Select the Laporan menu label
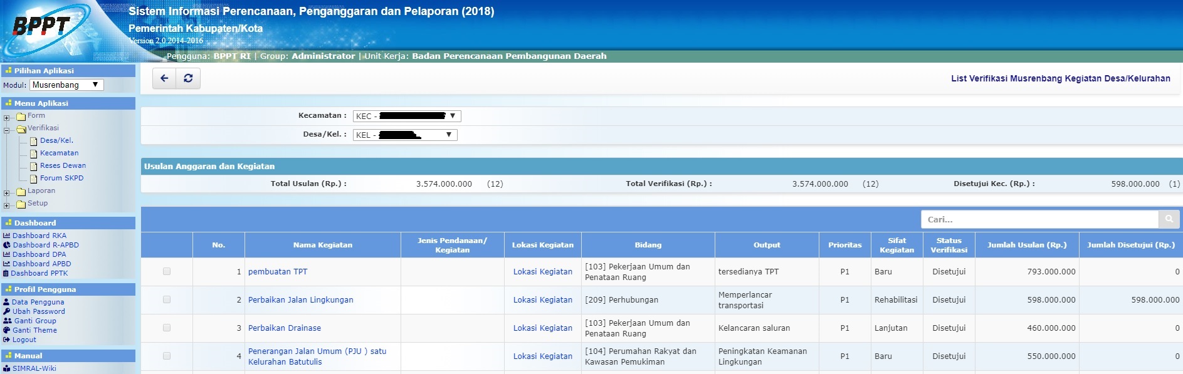 click(x=41, y=190)
